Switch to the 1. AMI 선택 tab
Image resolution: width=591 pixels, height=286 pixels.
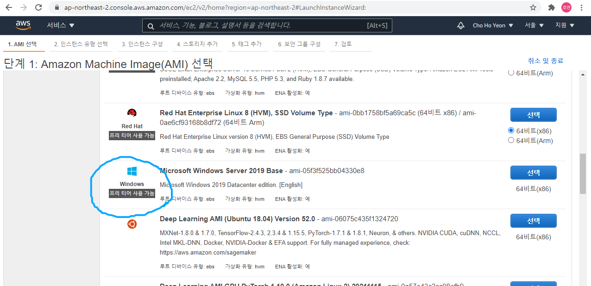tap(22, 44)
